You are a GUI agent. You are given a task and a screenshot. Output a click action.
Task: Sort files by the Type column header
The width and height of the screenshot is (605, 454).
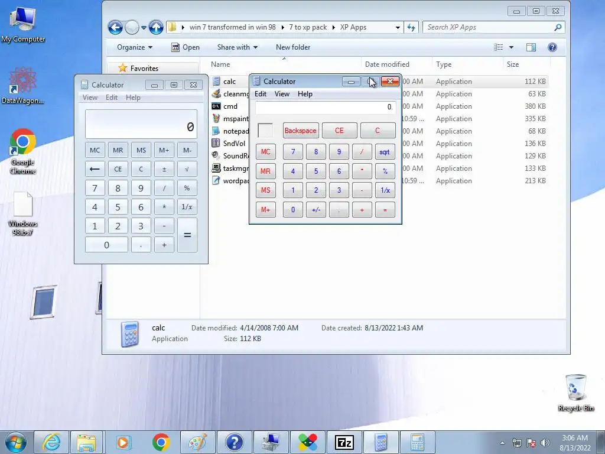point(467,64)
